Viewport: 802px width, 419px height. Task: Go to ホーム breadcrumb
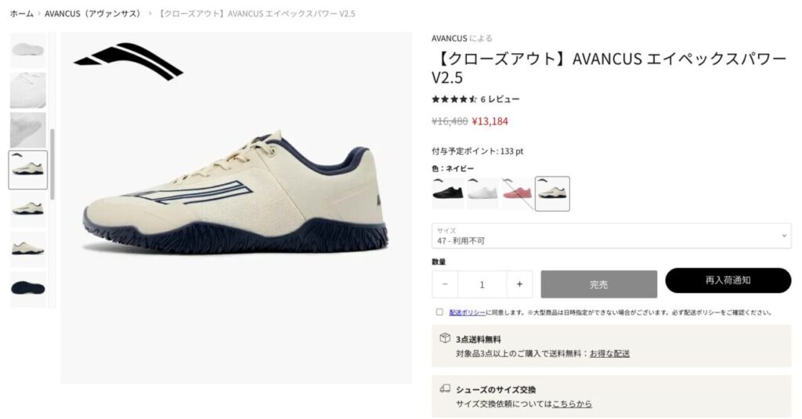[21, 14]
